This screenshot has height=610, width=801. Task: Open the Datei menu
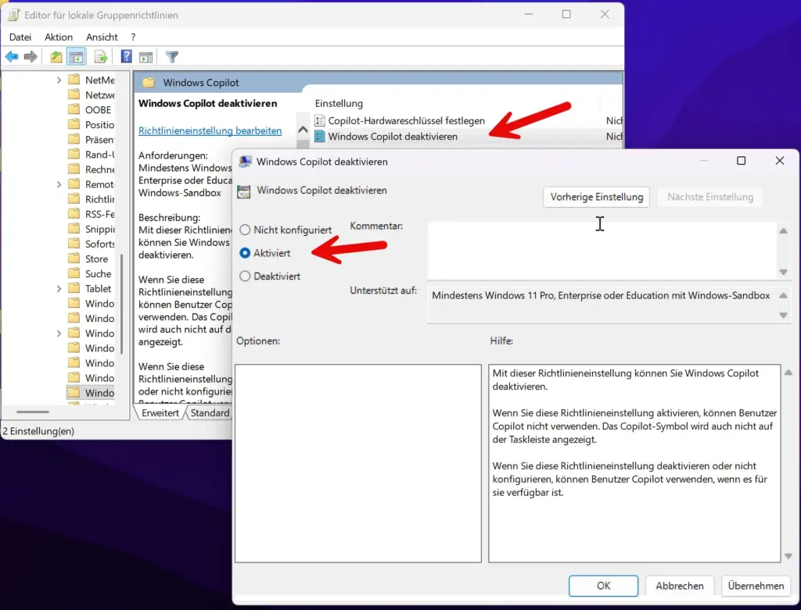tap(20, 37)
